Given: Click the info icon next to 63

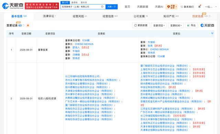Looking at the screenshot, I should click(x=24, y=25).
